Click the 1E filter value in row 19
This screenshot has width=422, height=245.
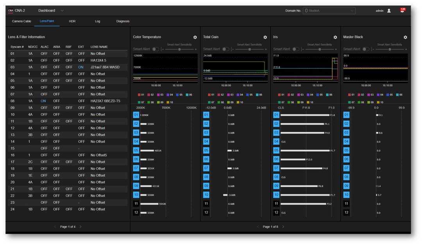tap(30, 175)
